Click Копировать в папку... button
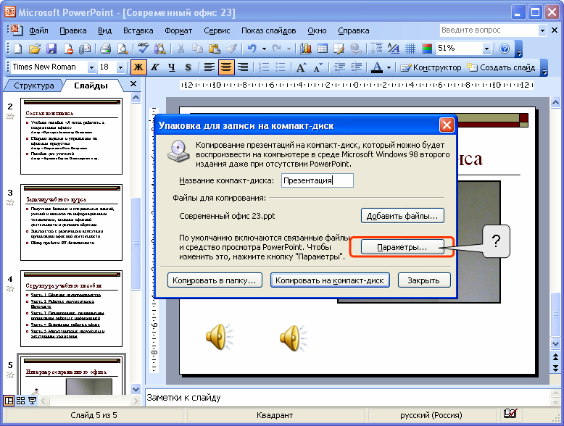 coord(215,280)
